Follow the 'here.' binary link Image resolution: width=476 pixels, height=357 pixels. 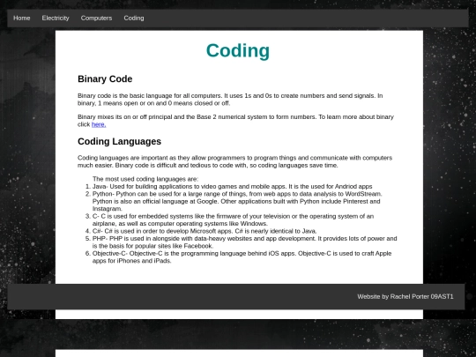[99, 124]
